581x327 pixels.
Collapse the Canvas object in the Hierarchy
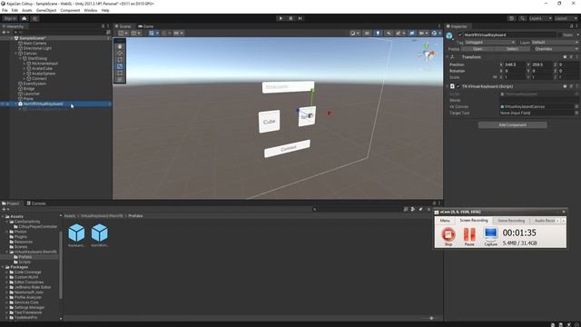(16, 54)
